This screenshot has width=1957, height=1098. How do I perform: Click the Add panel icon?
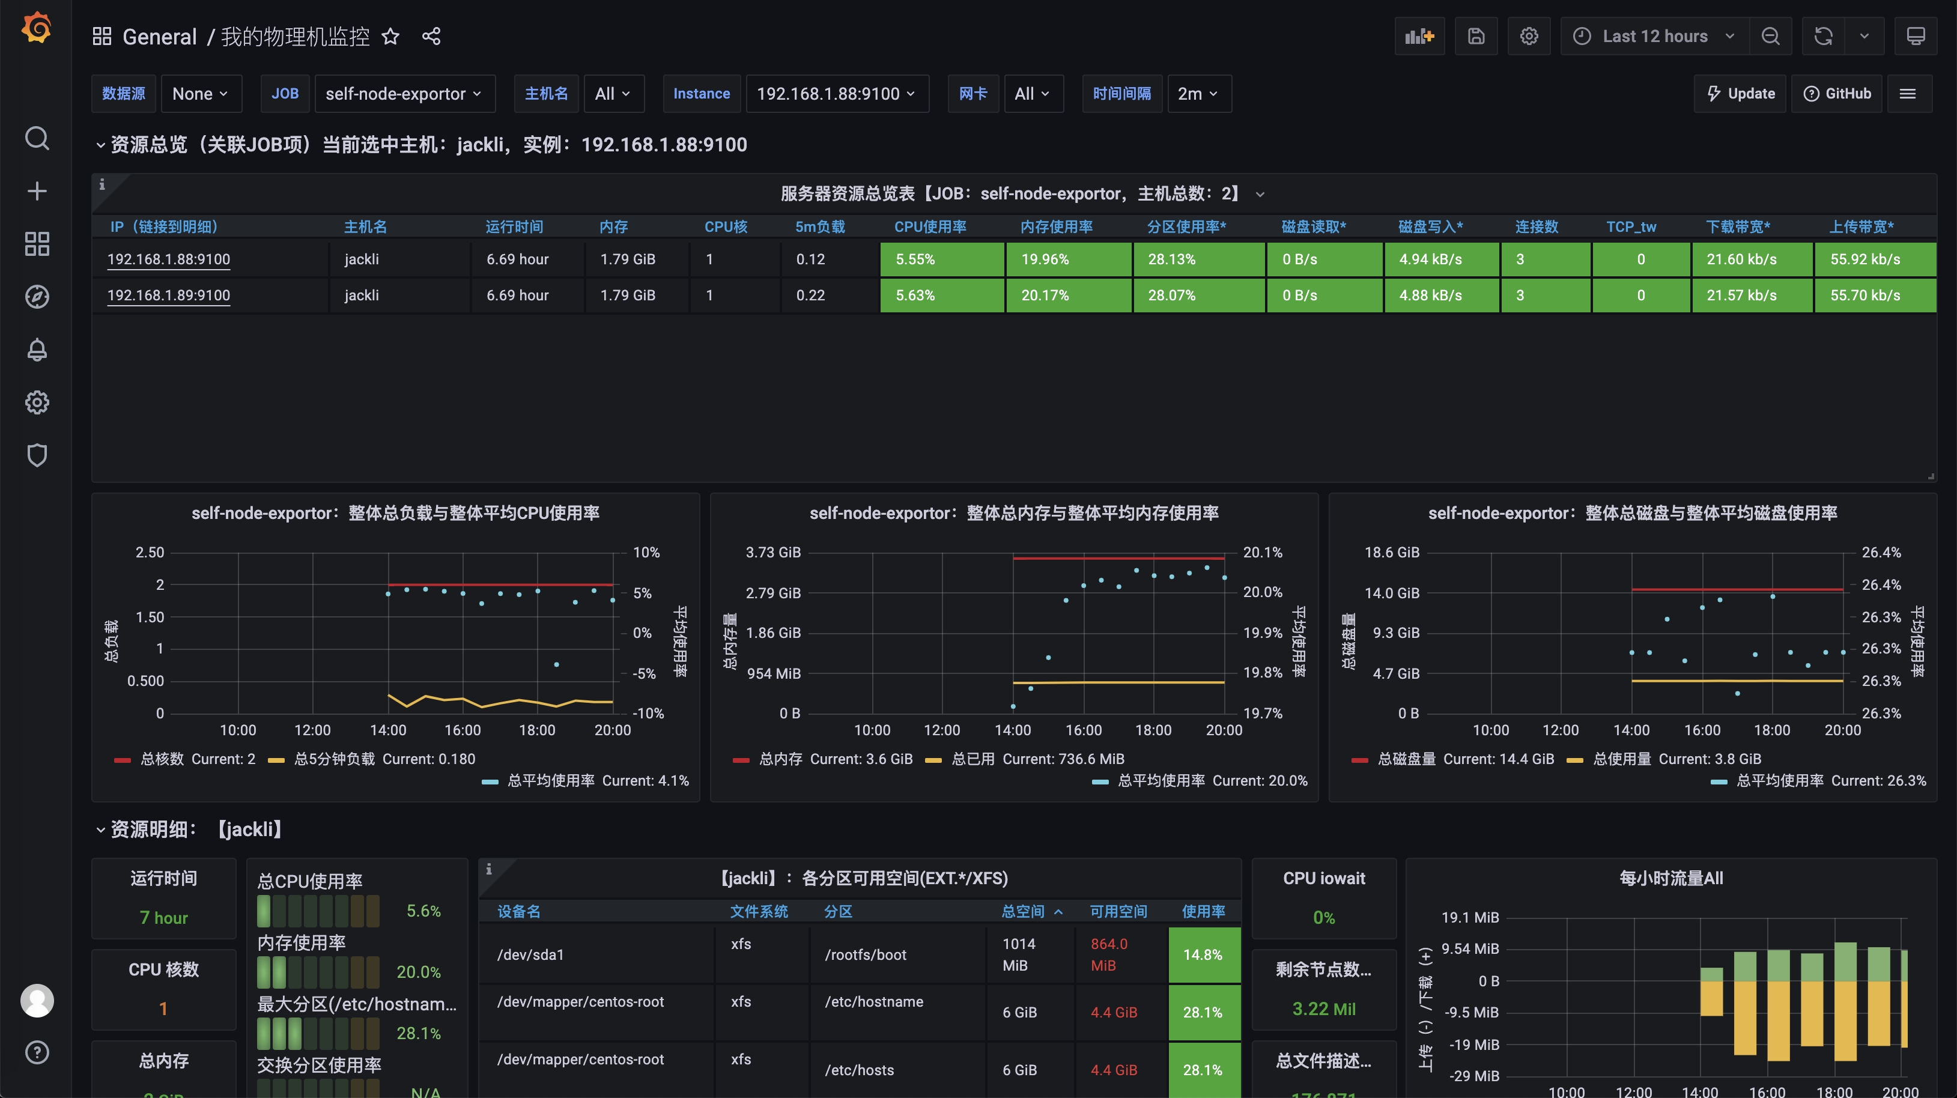[x=1419, y=37]
